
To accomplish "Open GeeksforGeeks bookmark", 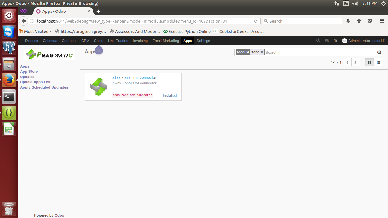I will [239, 32].
